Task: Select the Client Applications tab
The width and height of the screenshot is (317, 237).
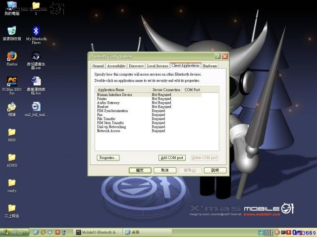Action: point(186,65)
